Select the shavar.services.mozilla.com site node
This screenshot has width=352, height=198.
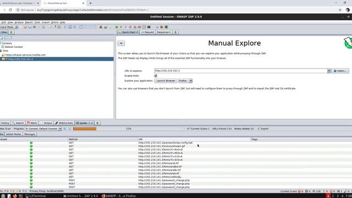coord(25,55)
